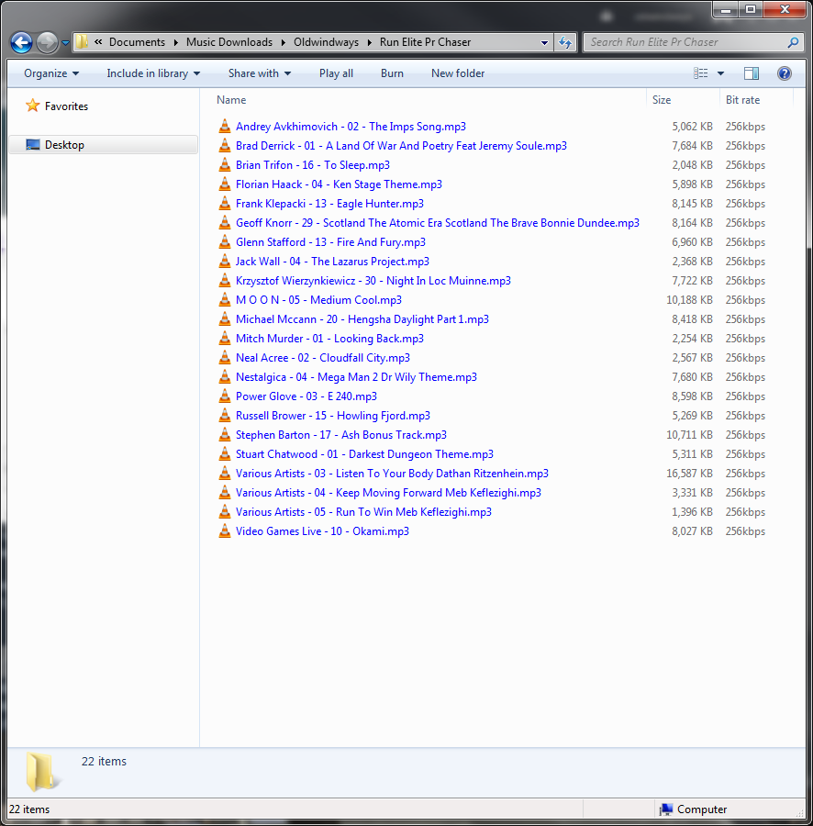Click the Favorites star icon
The width and height of the screenshot is (813, 826).
click(33, 106)
